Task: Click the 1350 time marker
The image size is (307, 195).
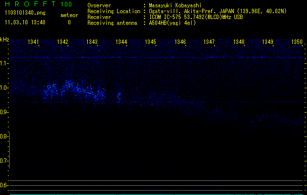Action: coord(297,42)
